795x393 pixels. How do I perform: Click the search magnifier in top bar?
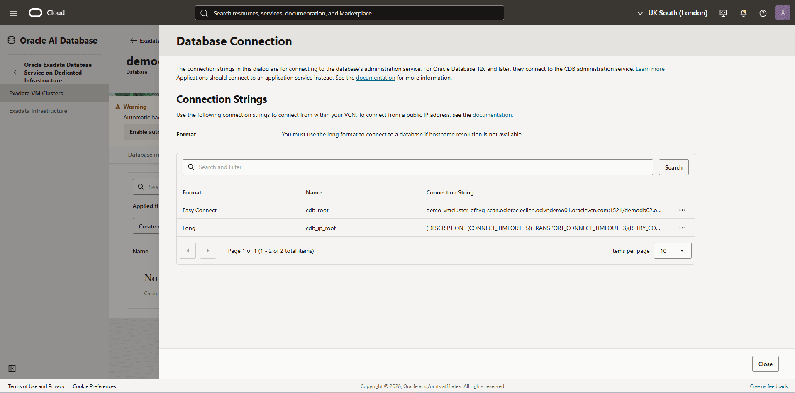[204, 13]
